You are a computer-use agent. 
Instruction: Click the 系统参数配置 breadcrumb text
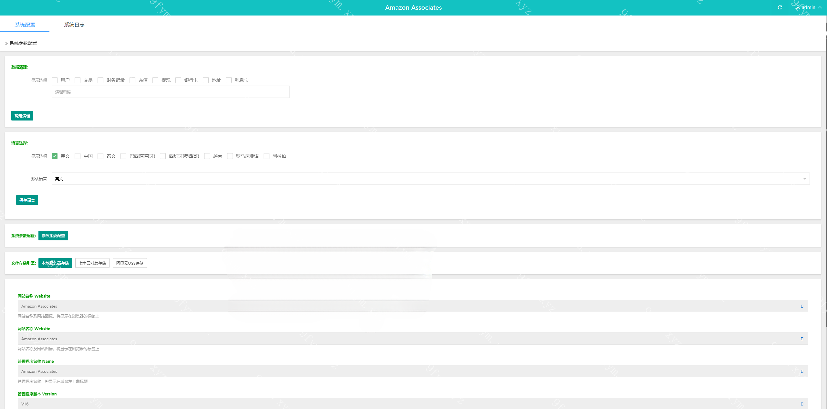[23, 43]
